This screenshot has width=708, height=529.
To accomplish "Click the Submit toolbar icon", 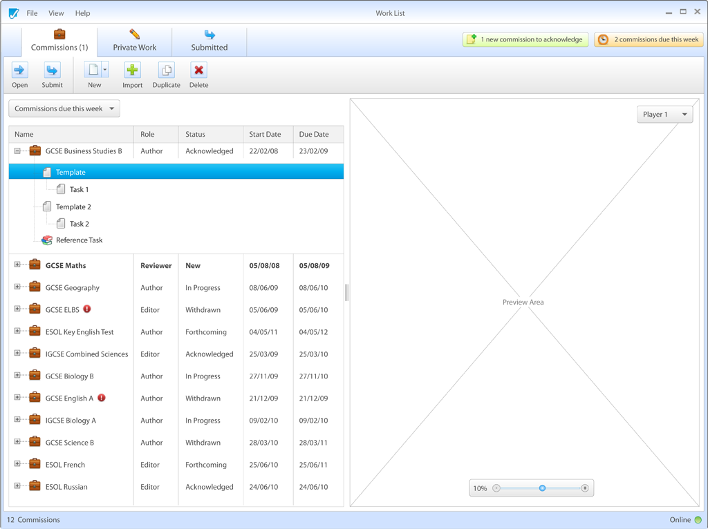I will 52,70.
